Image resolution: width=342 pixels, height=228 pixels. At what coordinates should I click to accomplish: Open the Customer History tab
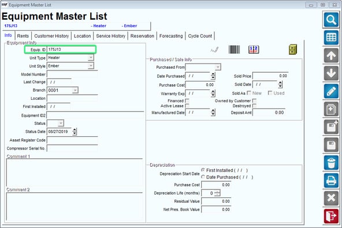click(51, 36)
